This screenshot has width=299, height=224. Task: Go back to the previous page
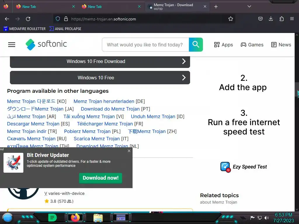point(7,19)
